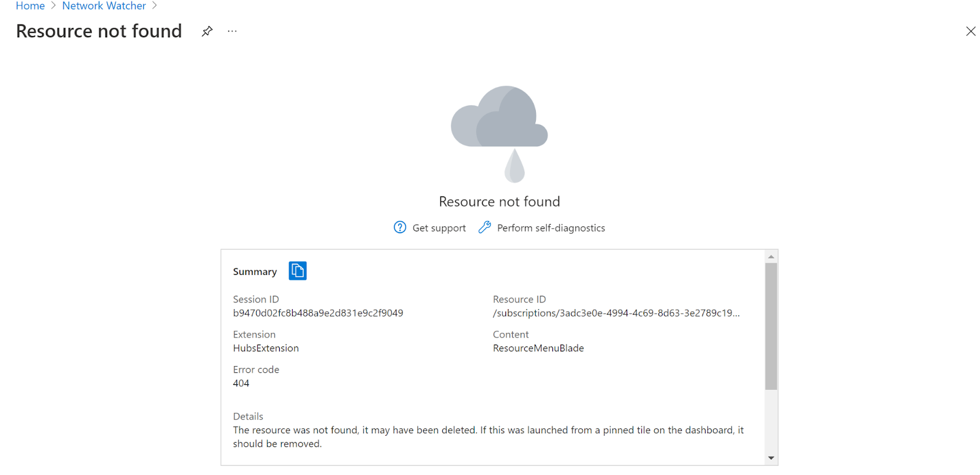Open the ellipsis more options menu
Viewport: 980px width, 475px height.
pos(232,31)
